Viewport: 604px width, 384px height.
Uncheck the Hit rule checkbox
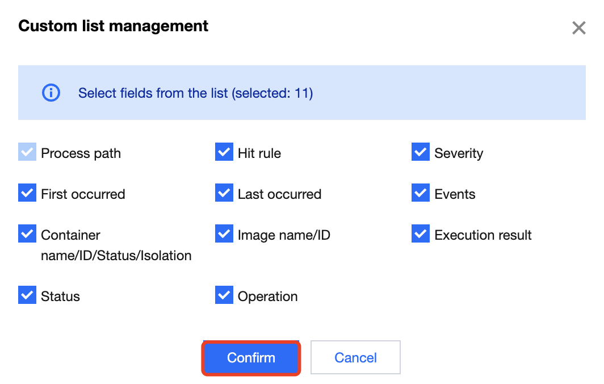[224, 153]
